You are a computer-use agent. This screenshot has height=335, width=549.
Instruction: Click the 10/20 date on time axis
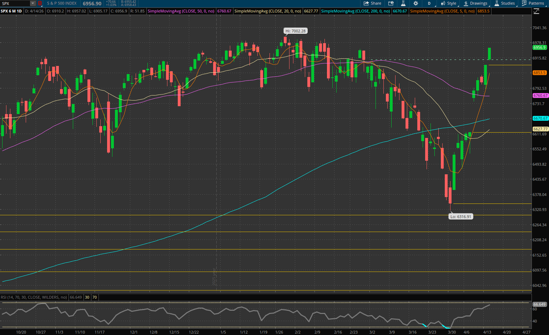[21, 332]
